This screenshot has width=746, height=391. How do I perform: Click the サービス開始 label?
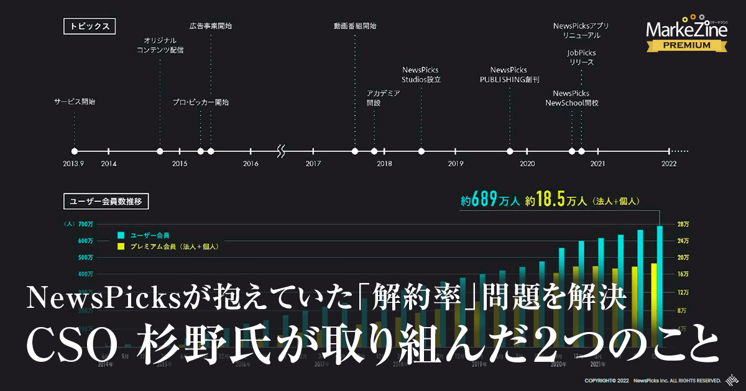point(75,101)
